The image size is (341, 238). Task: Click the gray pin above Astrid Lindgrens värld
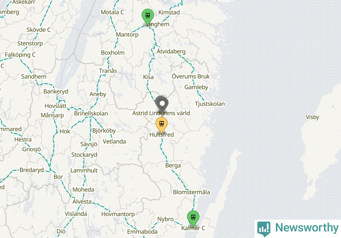click(x=163, y=104)
